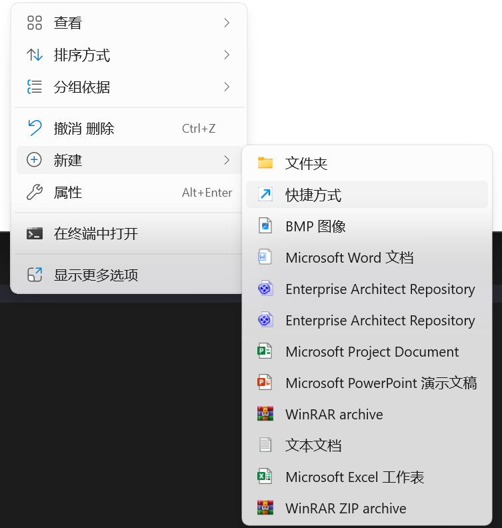Select WinRAR ZIP archive entry
The height and width of the screenshot is (528, 502).
(x=345, y=508)
